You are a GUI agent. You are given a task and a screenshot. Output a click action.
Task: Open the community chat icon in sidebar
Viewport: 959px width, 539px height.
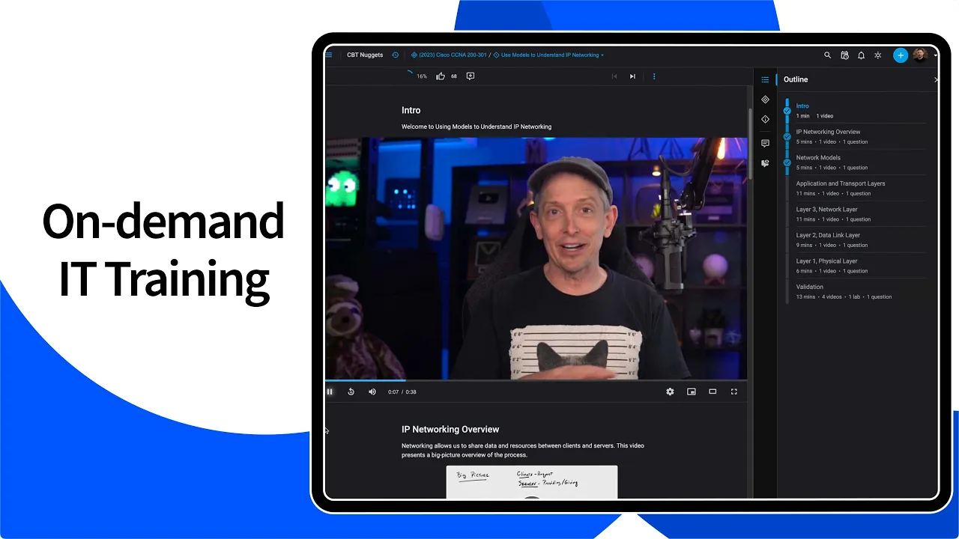click(x=765, y=163)
